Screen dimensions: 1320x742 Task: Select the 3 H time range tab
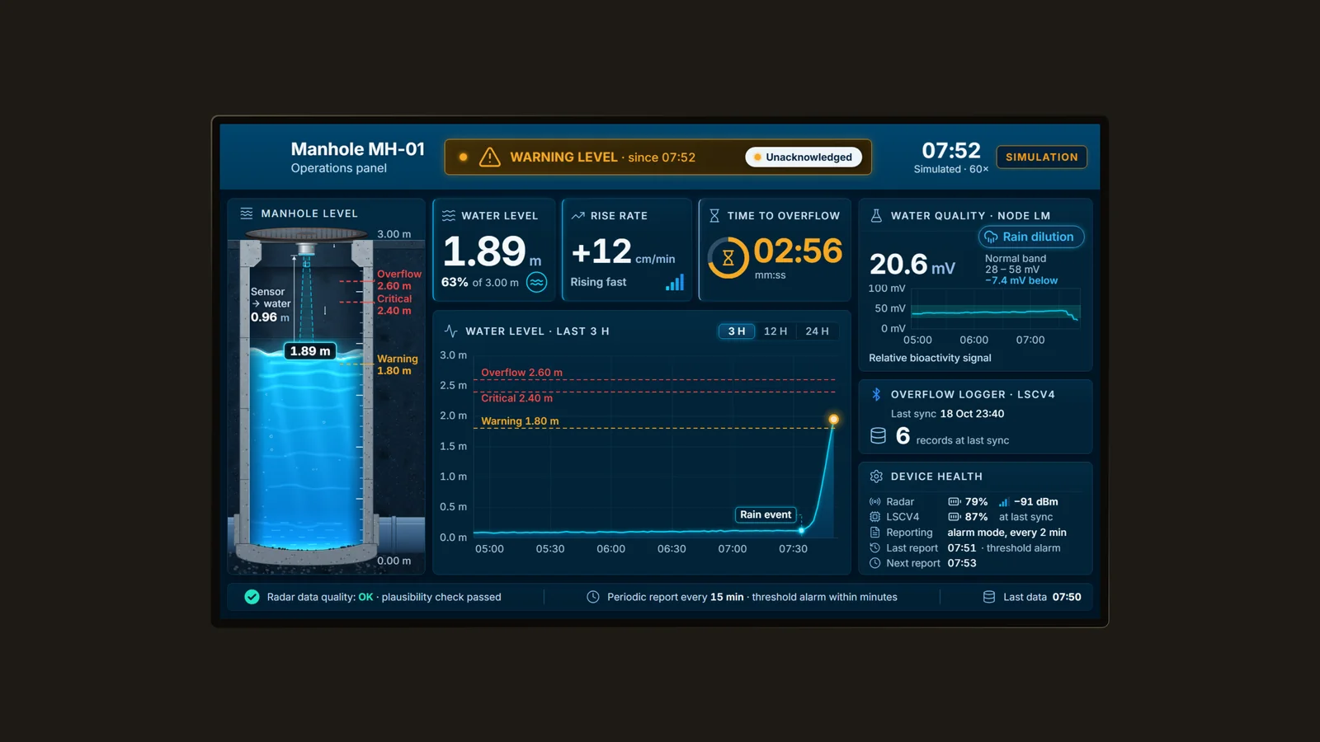point(737,331)
